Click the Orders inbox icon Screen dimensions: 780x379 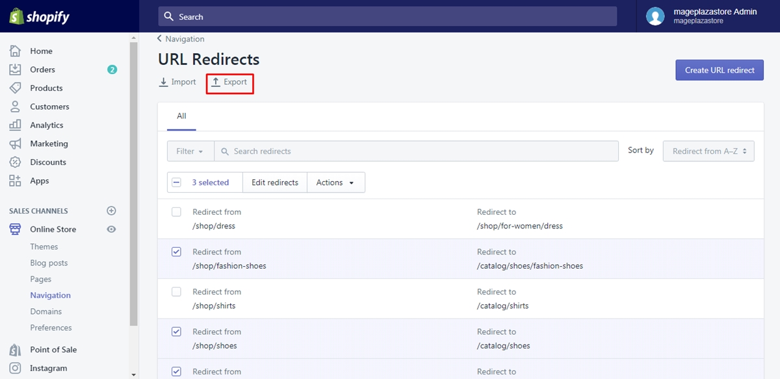coord(15,69)
